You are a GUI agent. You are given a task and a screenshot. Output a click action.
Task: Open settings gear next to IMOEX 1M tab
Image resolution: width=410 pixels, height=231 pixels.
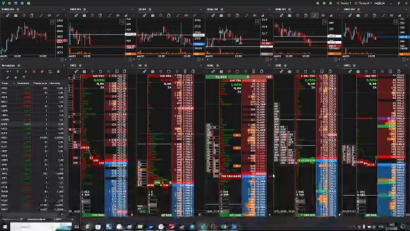[x=18, y=10]
